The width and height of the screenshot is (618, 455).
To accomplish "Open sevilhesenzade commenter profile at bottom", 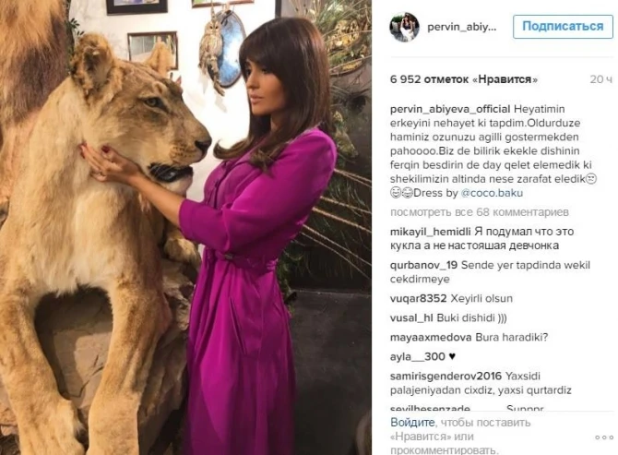I will tap(430, 408).
